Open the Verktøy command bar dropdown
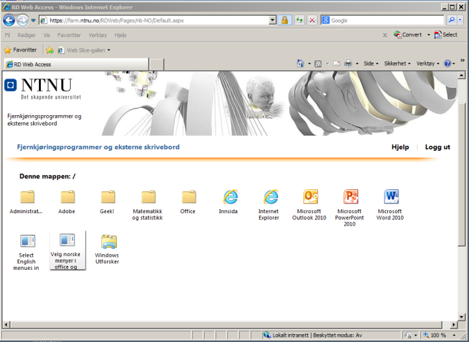Screen dimensions: 469x342 (x=427, y=64)
